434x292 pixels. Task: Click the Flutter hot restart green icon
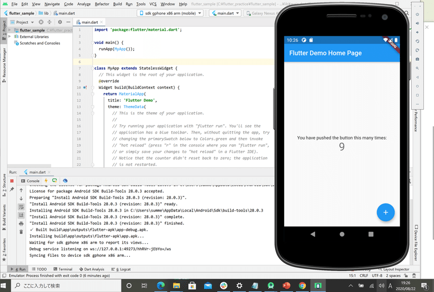tap(55, 181)
